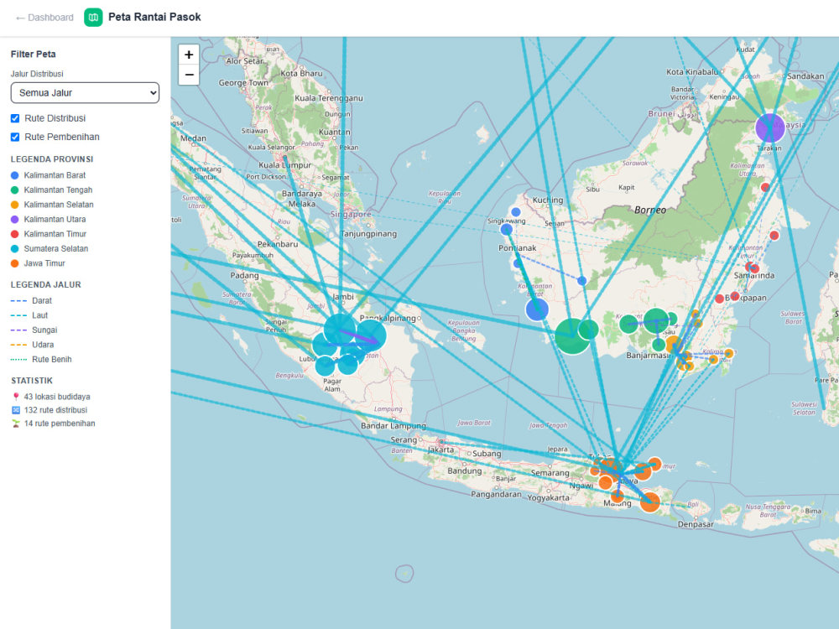The height and width of the screenshot is (629, 839).
Task: Select the large purple Kalimantan Utara marker
Action: pyautogui.click(x=770, y=127)
